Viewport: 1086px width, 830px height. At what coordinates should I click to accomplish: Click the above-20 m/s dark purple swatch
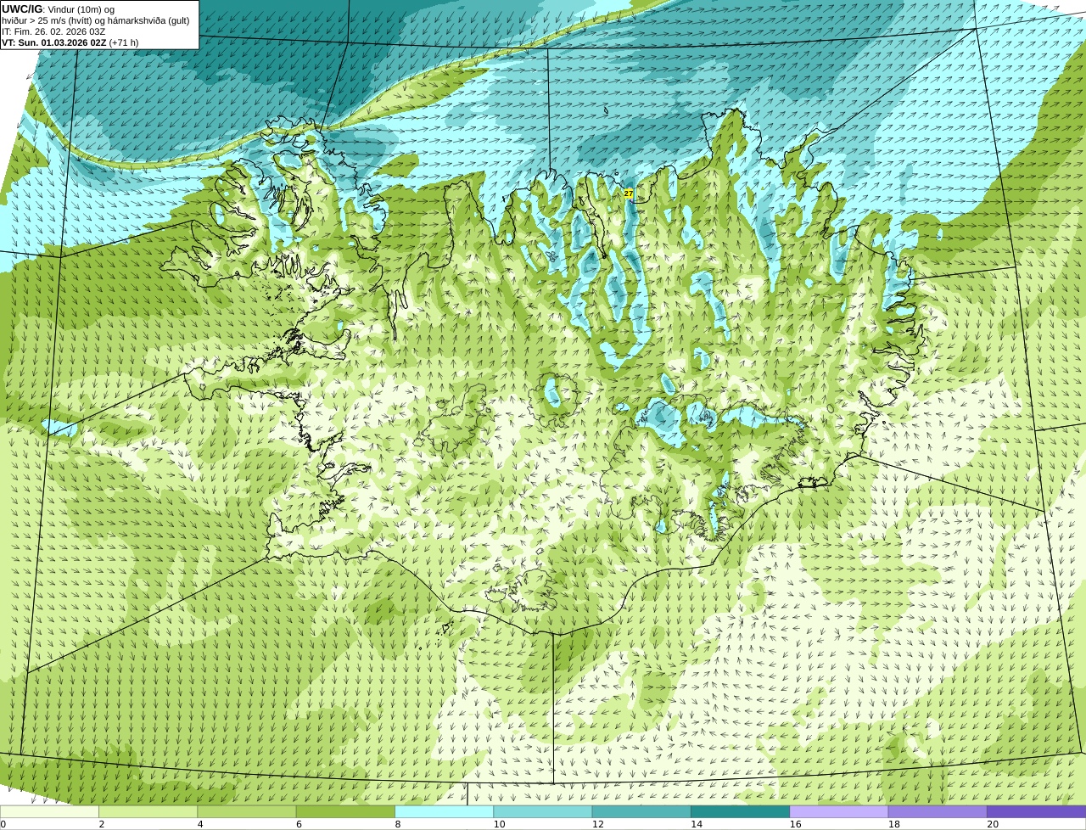(x=1036, y=811)
